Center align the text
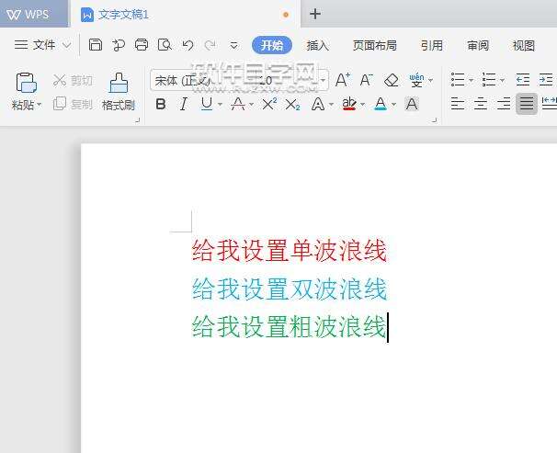The height and width of the screenshot is (453, 557). 481,104
